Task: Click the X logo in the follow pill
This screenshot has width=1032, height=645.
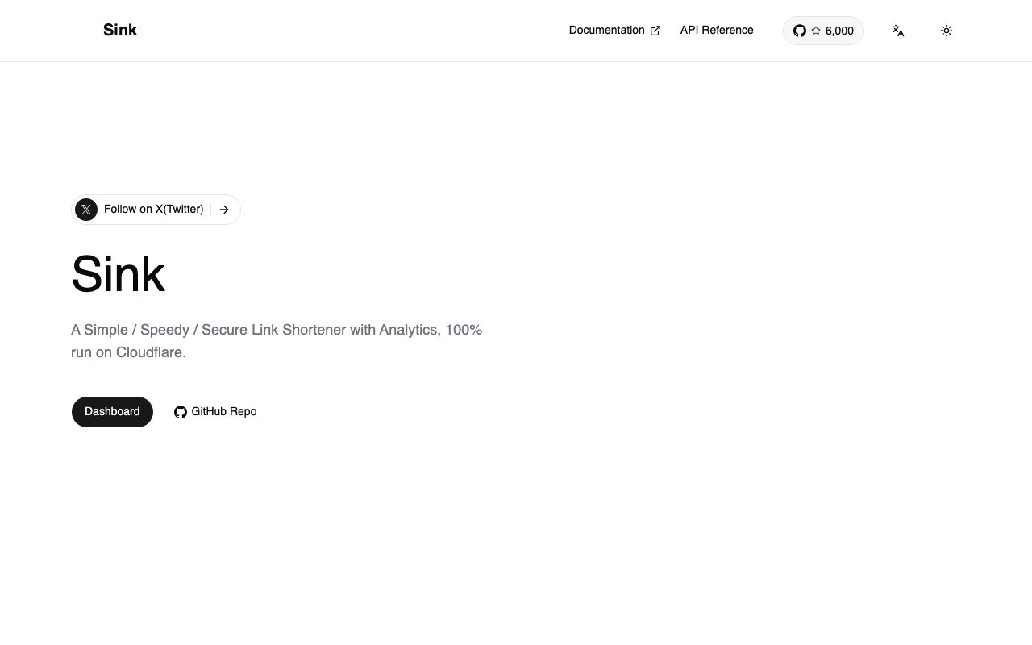Action: 86,210
